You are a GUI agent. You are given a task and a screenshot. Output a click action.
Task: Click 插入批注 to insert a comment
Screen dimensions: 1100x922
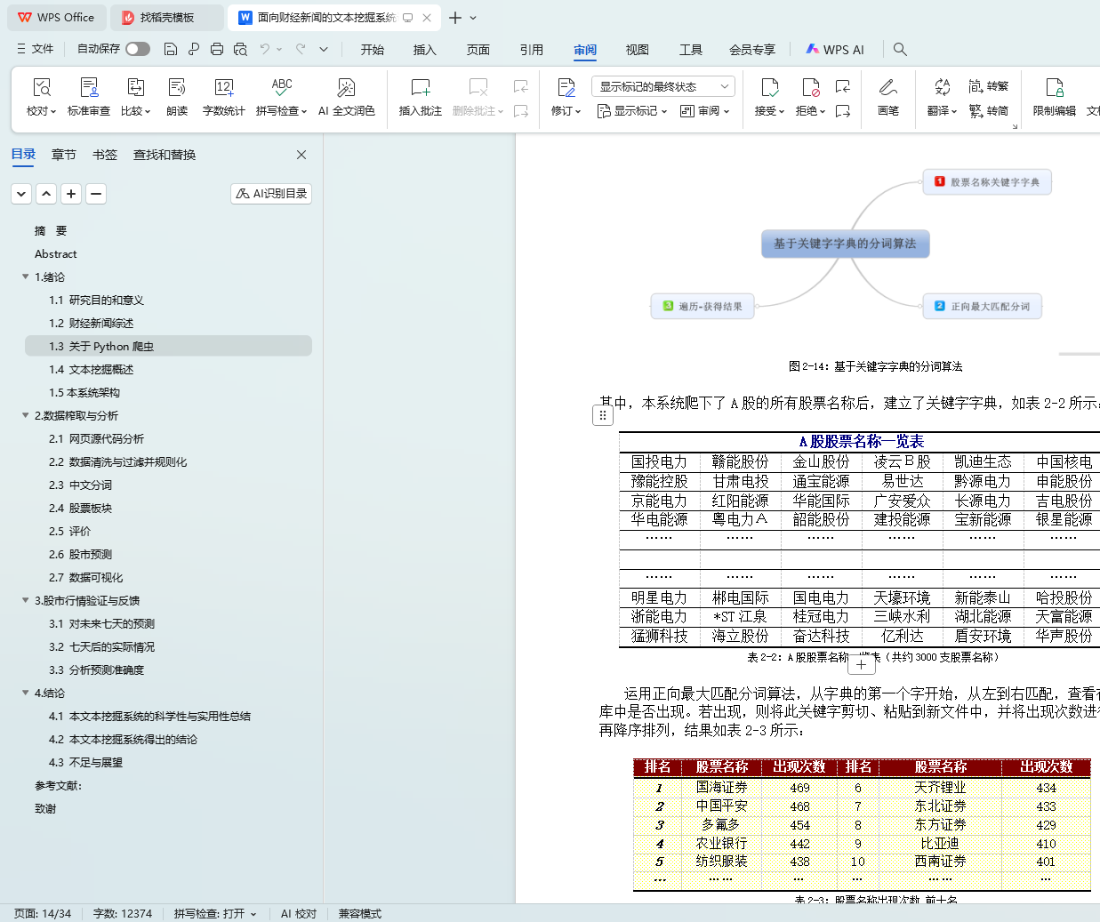(420, 96)
